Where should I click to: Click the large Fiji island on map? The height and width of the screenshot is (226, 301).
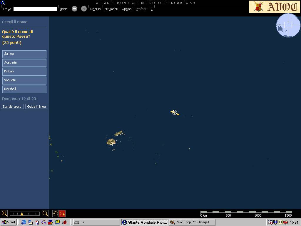click(111, 142)
